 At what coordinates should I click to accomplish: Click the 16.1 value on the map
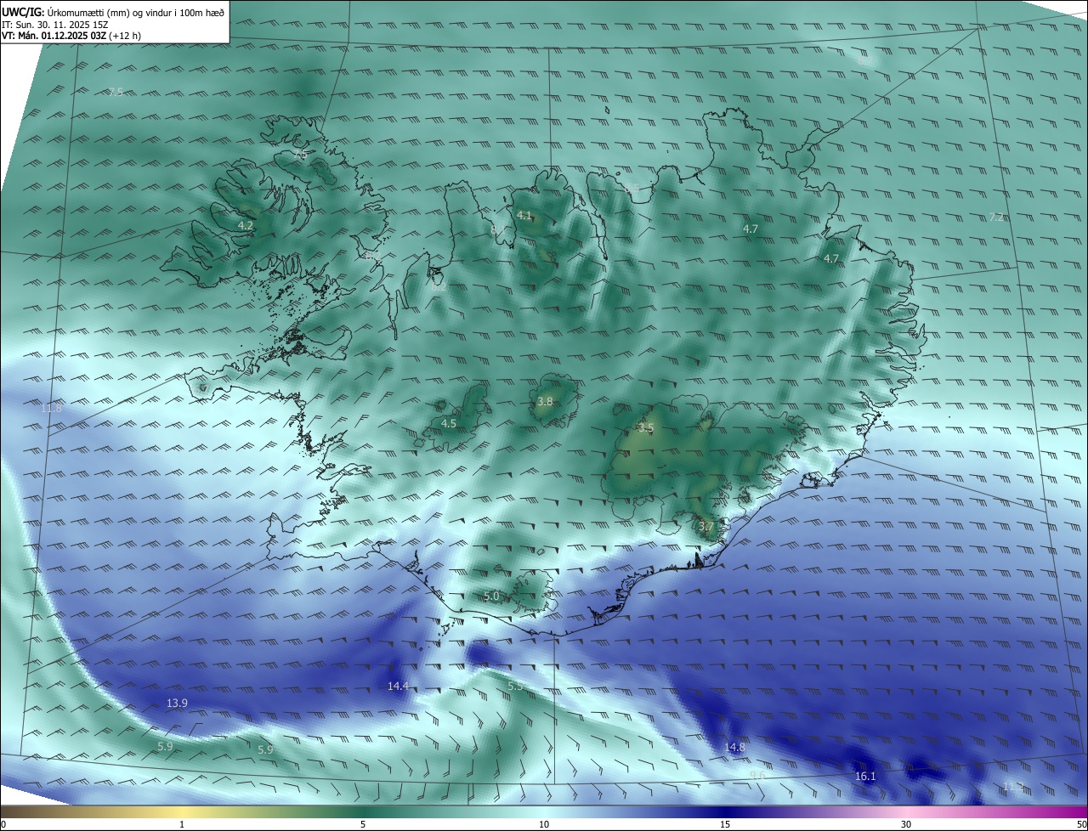[x=865, y=777]
